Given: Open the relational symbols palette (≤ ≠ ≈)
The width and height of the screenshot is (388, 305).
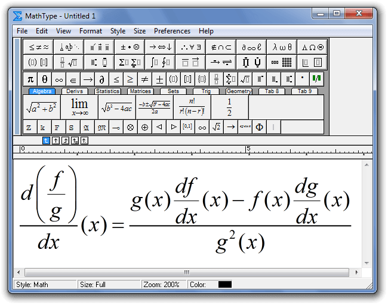Looking at the screenshot, I should pos(38,47).
